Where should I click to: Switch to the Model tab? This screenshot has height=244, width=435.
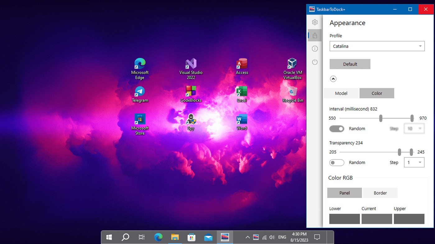341,93
